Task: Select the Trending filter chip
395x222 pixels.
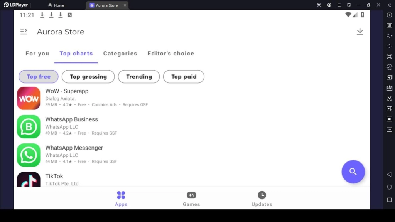Action: click(x=139, y=77)
